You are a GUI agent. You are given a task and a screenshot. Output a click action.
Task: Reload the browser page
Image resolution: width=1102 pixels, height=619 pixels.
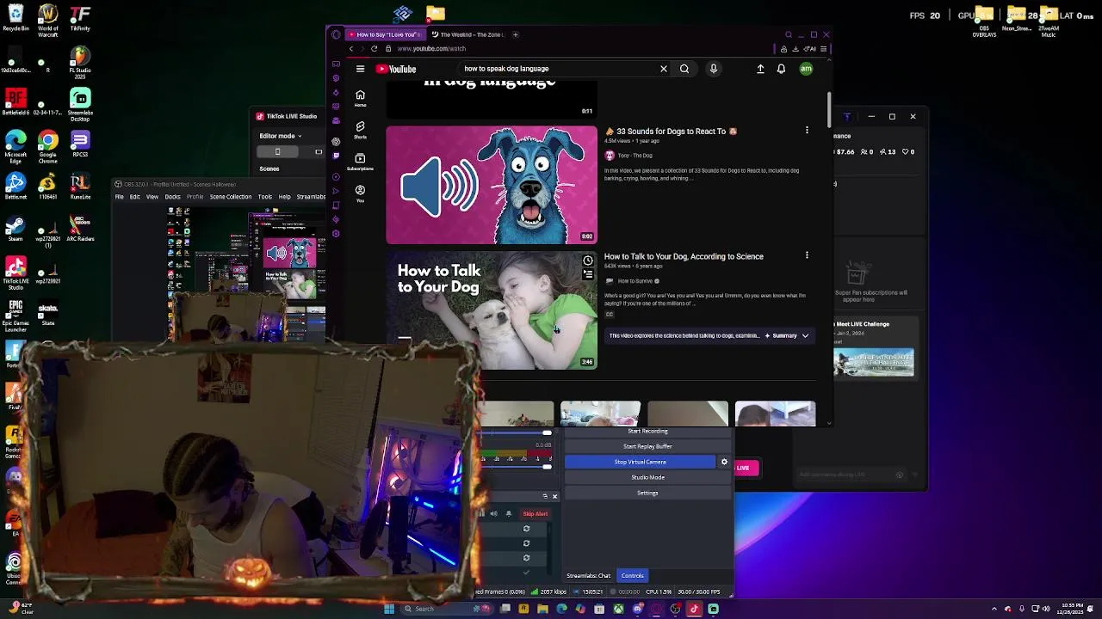click(374, 48)
